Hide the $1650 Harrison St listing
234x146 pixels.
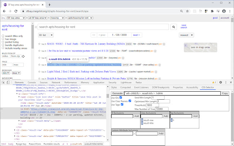(164, 44)
